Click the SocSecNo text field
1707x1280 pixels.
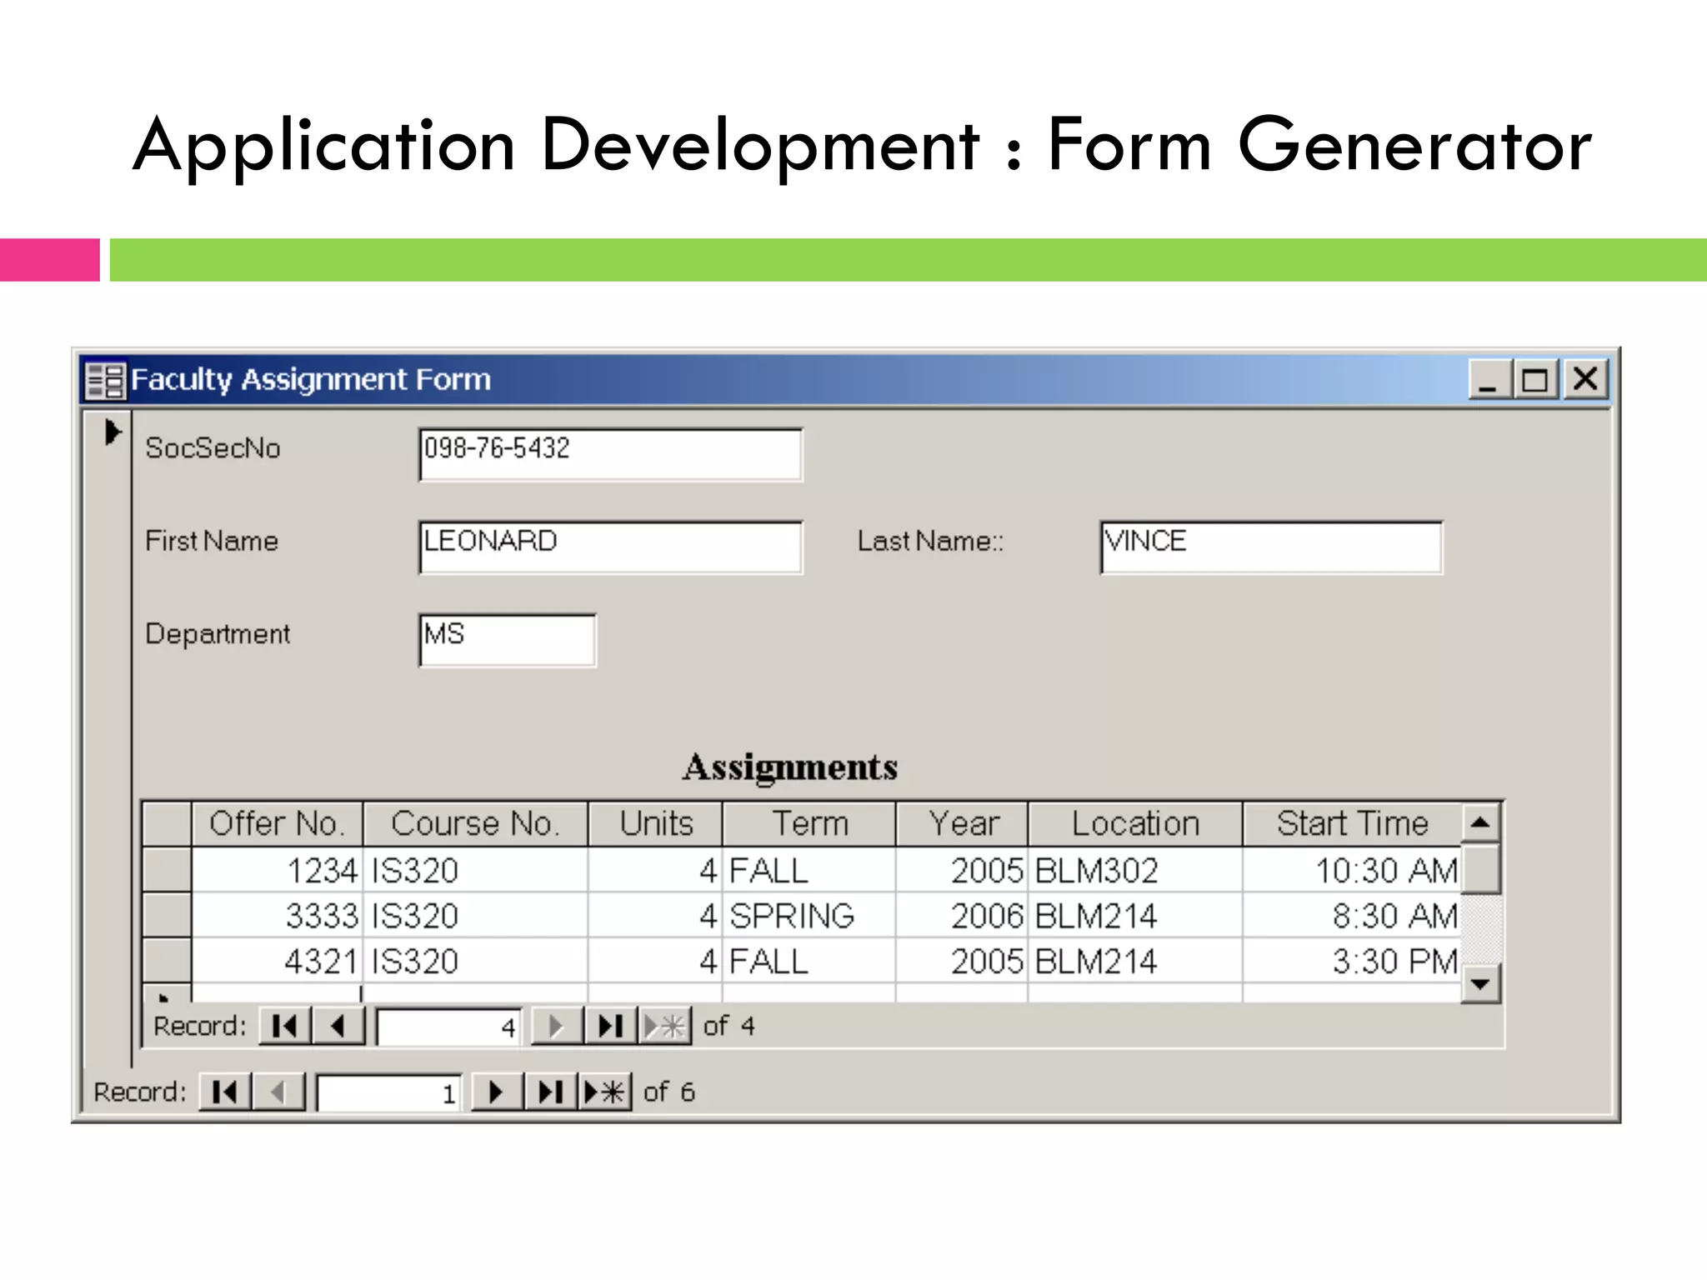(x=610, y=454)
